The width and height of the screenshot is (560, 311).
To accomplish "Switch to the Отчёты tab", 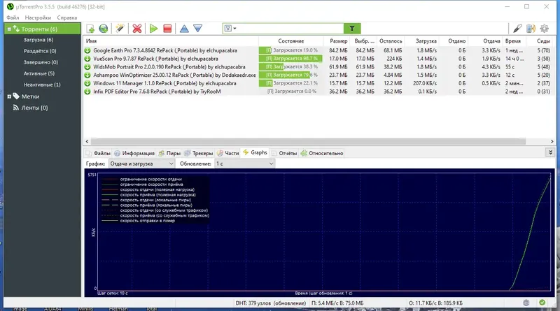I will coord(284,153).
